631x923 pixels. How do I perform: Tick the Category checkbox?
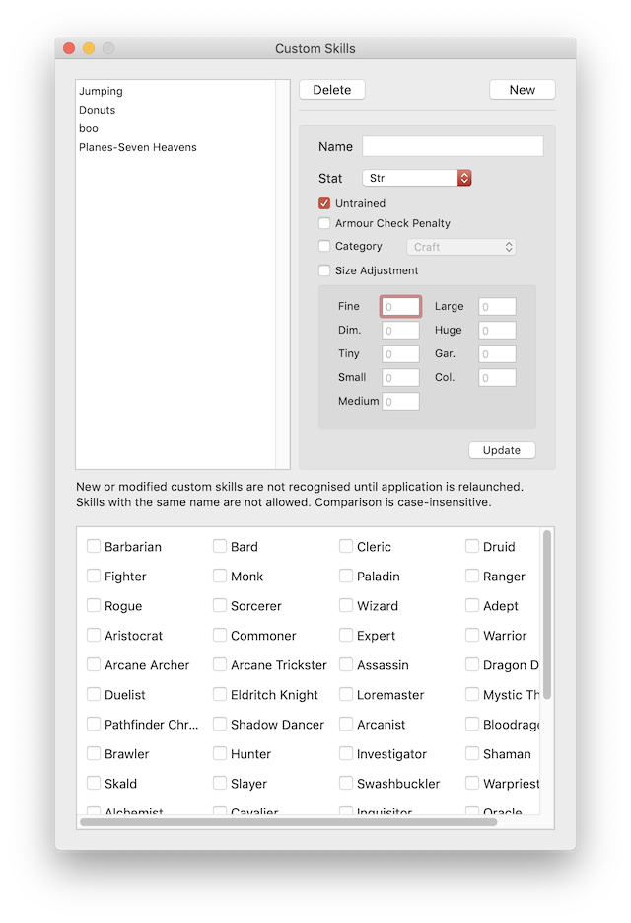coord(324,246)
